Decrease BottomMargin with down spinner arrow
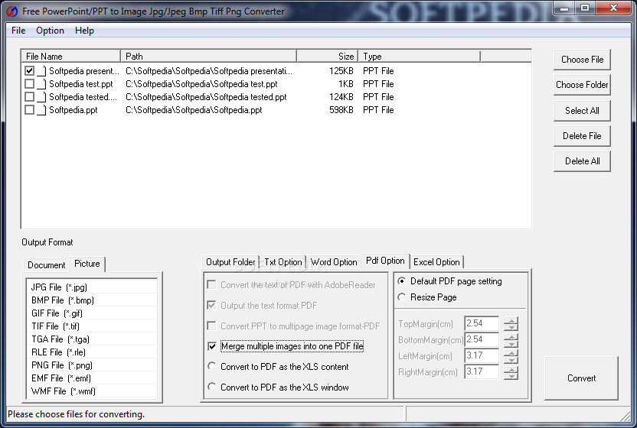637x428 pixels. click(x=511, y=344)
